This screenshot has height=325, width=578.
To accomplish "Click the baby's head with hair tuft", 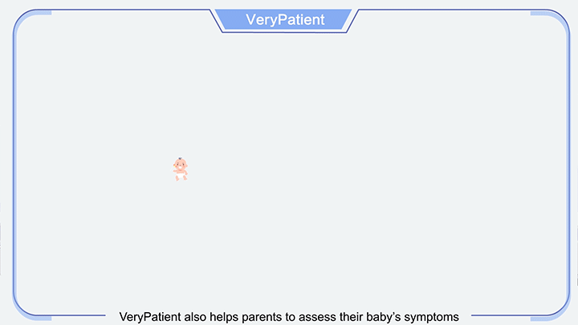I will click(181, 165).
